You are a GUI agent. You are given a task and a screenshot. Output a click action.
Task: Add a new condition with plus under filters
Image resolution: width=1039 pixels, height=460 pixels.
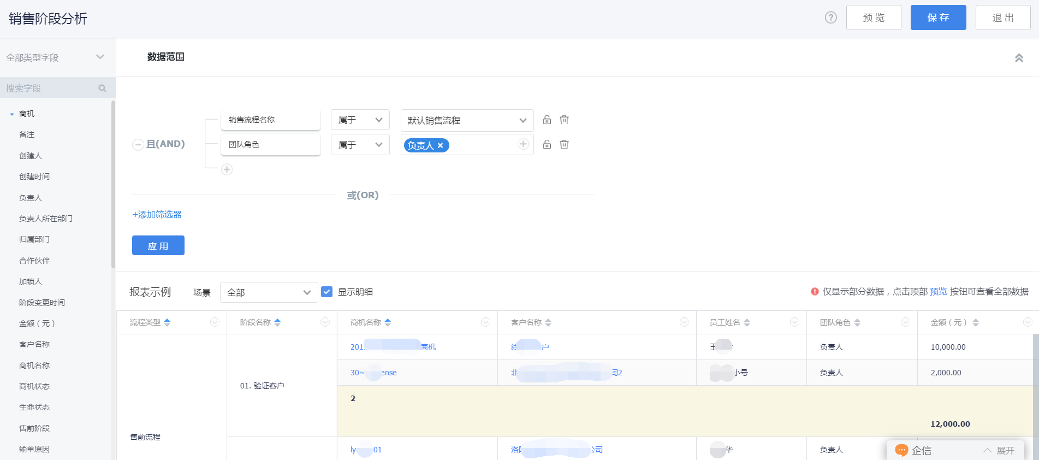(227, 169)
